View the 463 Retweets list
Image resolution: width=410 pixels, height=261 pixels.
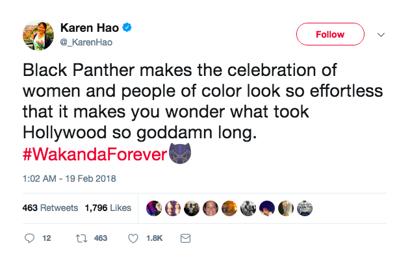[50, 208]
